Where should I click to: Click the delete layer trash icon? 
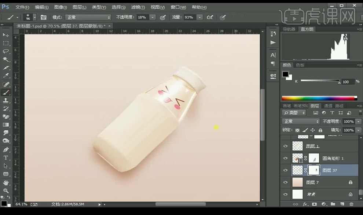(351, 204)
